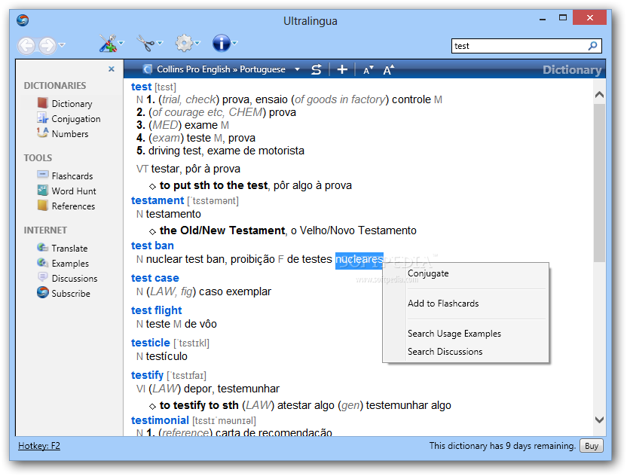This screenshot has height=476, width=627.
Task: Click the 'testimonial' headword link
Action: [160, 420]
